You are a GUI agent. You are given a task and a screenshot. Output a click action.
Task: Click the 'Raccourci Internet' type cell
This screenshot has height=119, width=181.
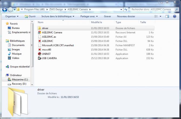coord(125,33)
